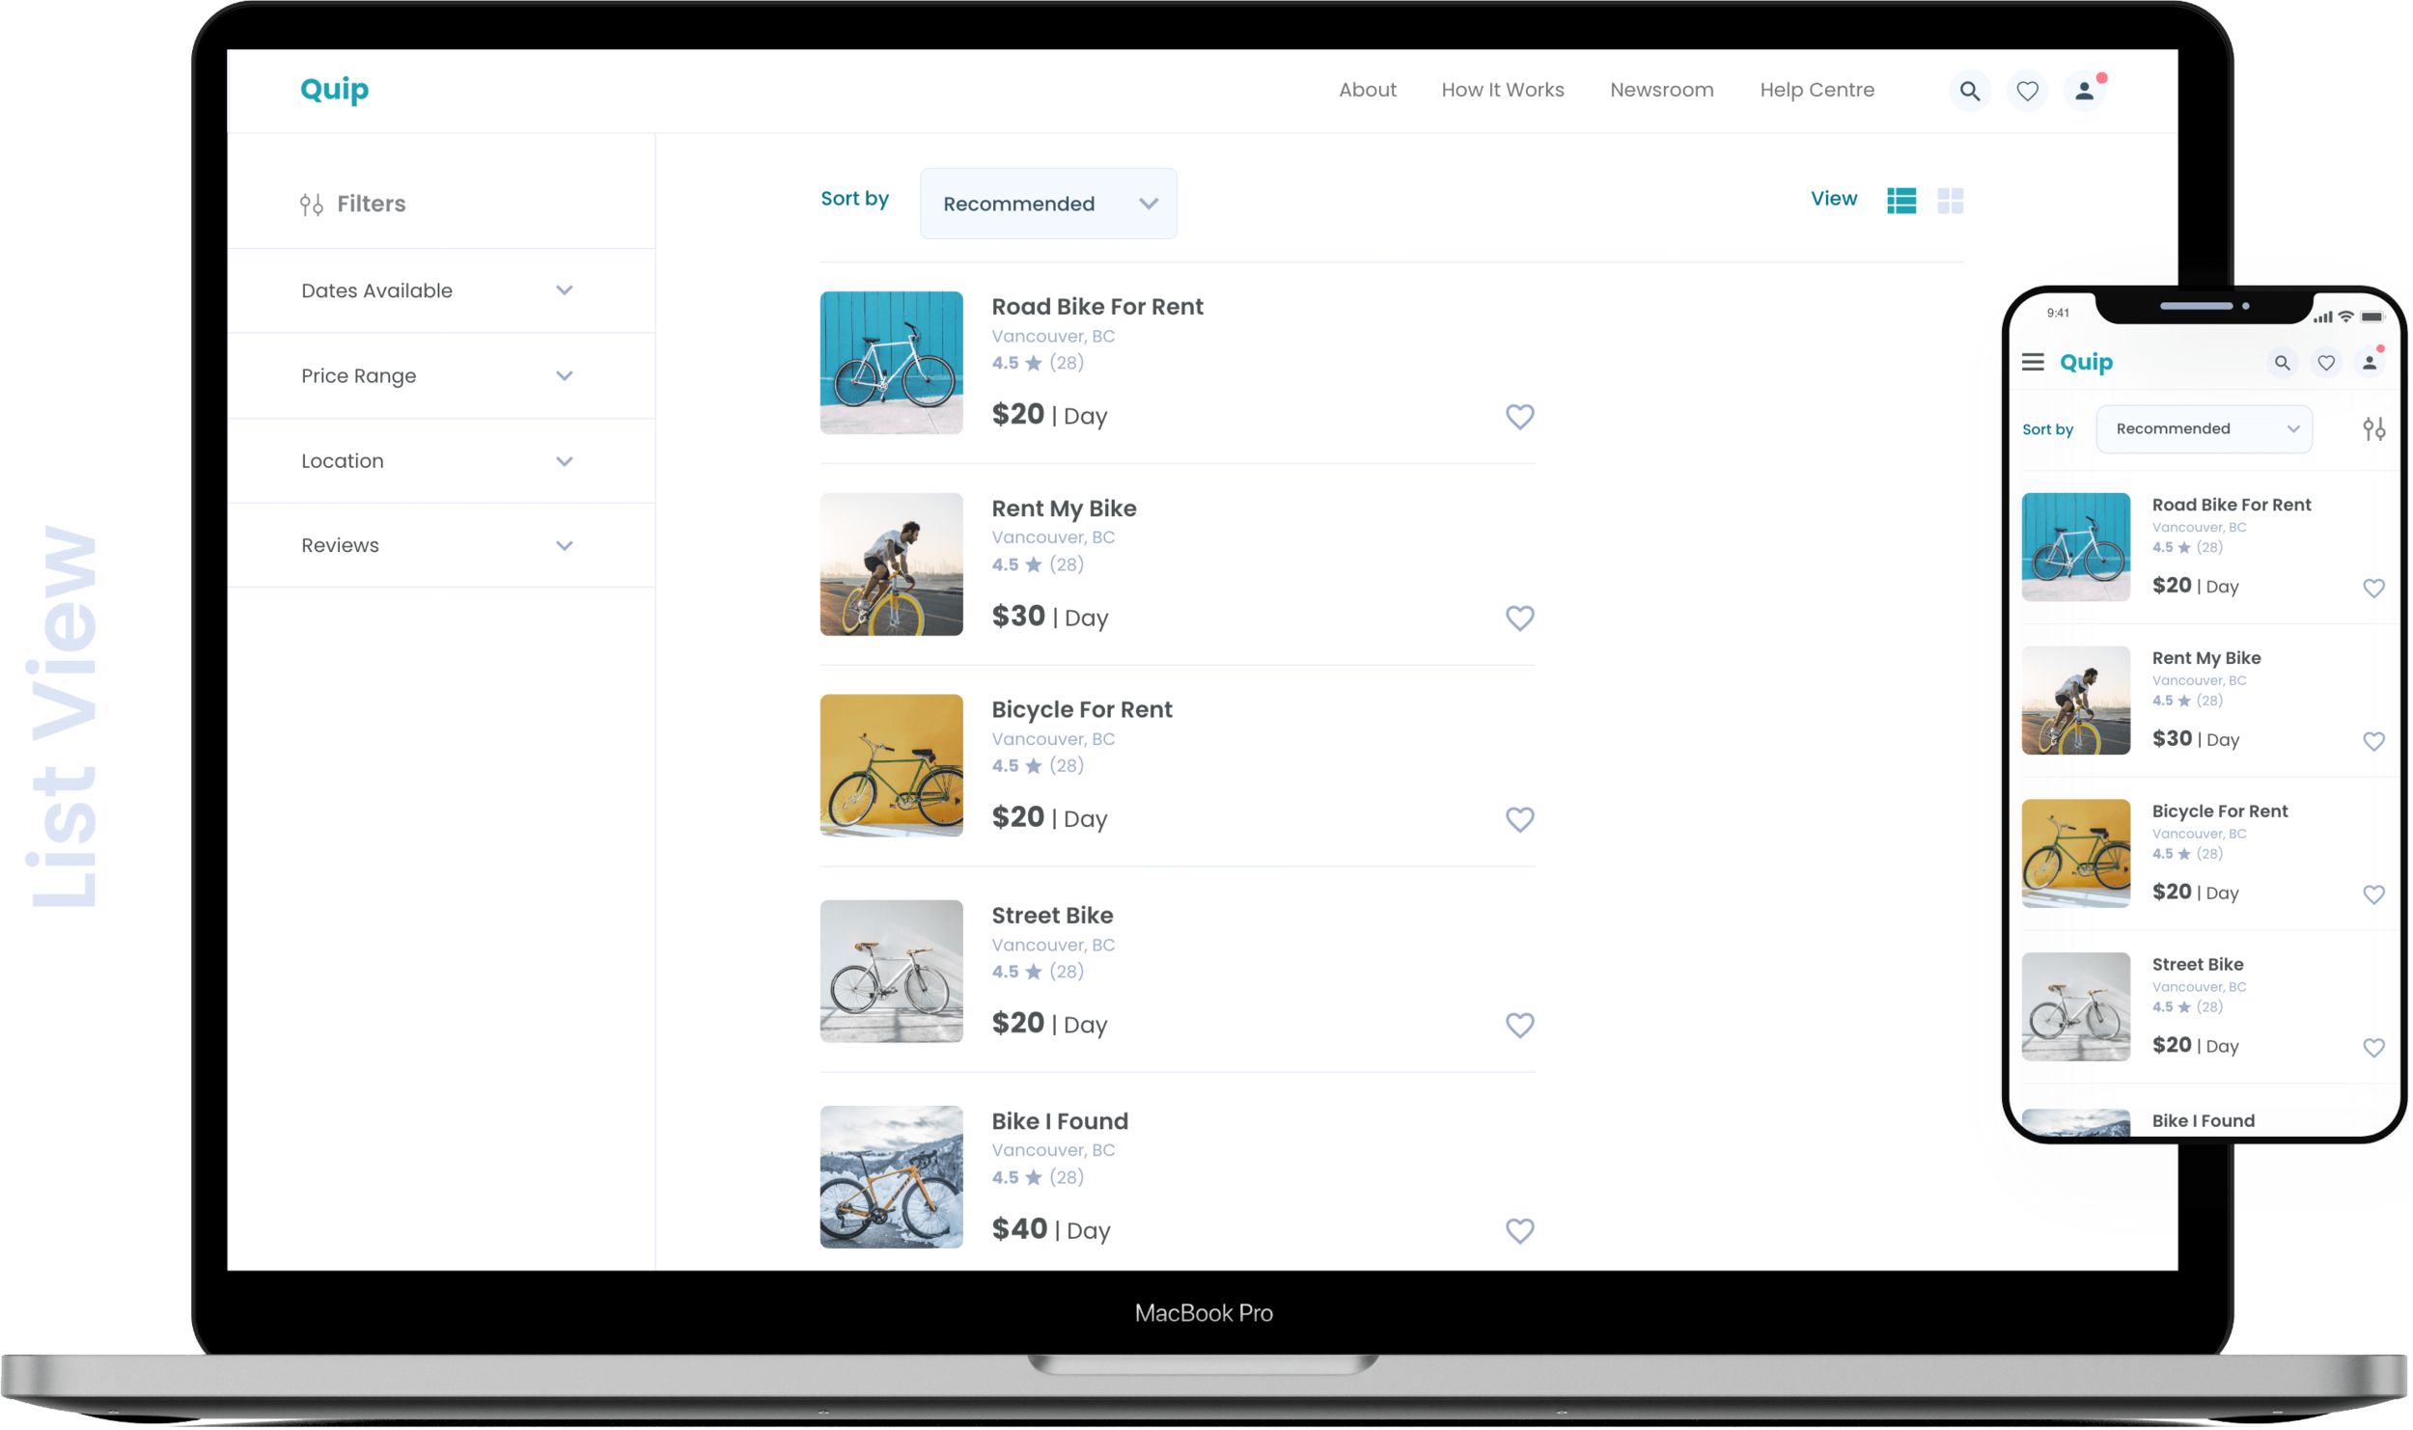Expand the Price Range filter

[x=440, y=376]
